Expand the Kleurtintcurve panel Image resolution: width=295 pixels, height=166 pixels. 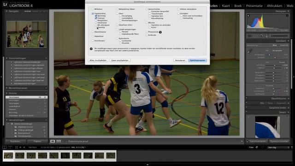coord(288,99)
